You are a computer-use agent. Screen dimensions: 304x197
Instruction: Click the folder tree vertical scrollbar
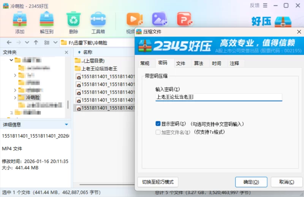coord(68,105)
